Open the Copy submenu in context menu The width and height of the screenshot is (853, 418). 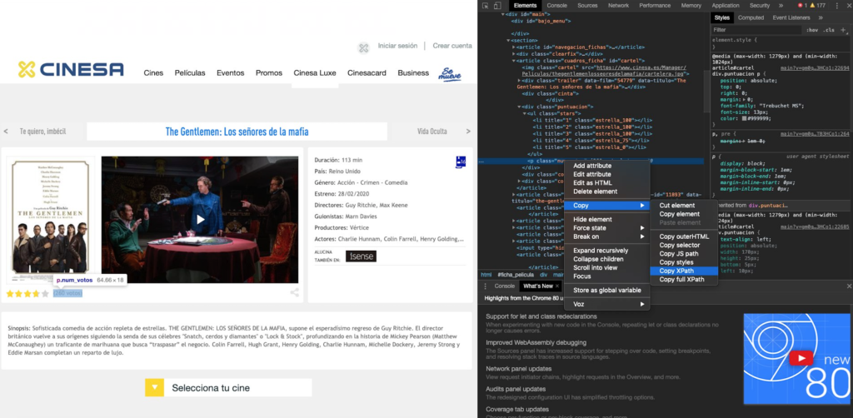click(607, 206)
